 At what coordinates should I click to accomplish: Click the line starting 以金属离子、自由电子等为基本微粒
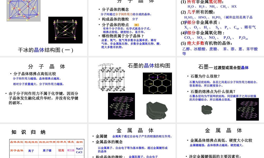point(133,150)
